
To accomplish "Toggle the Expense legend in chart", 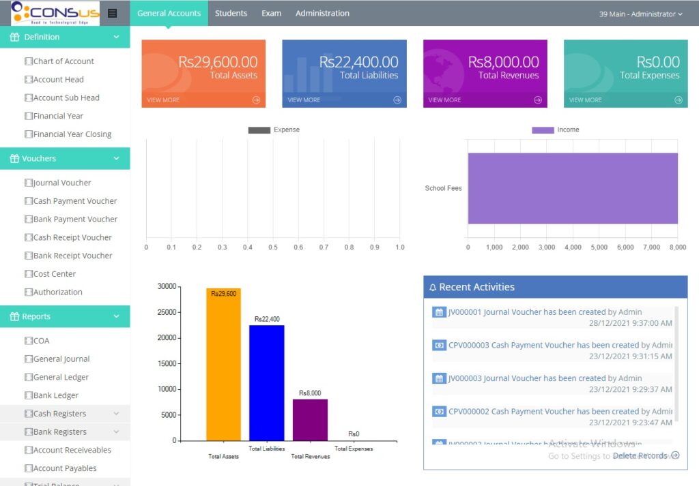I will 259,130.
